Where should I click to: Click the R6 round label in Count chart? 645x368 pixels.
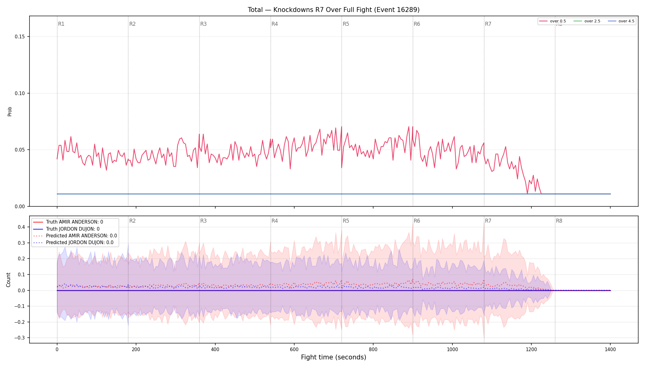click(417, 221)
